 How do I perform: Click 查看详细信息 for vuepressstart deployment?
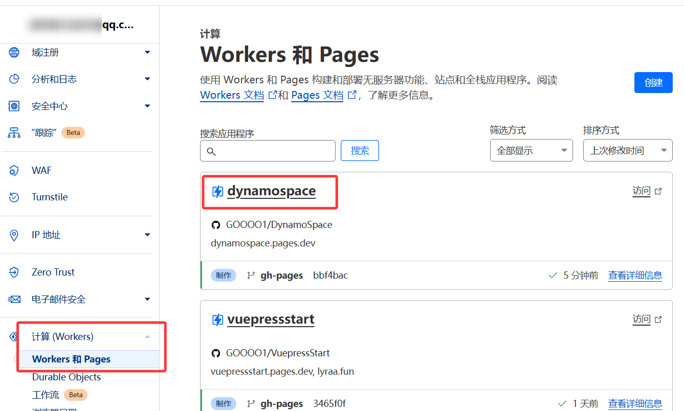[x=635, y=404]
